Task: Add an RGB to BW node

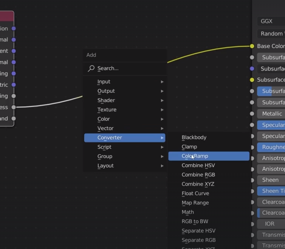Action: tap(209, 221)
